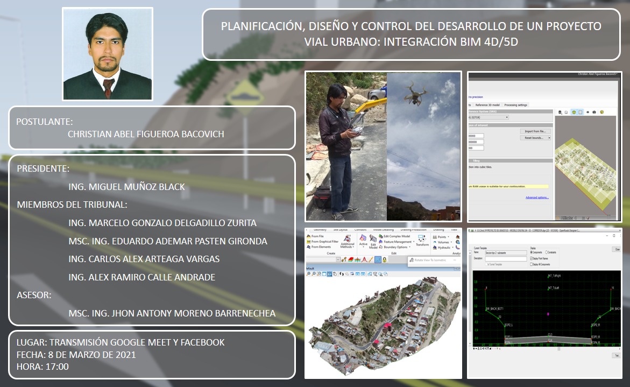The height and width of the screenshot is (387, 630).
Task: Open the Advanced options link
Action: (537, 198)
